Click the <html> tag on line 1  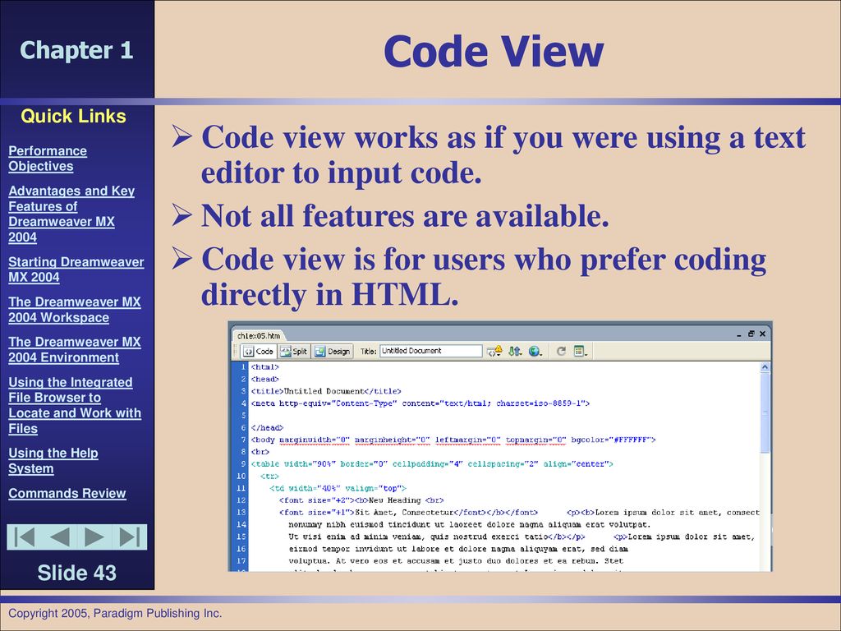(x=265, y=367)
